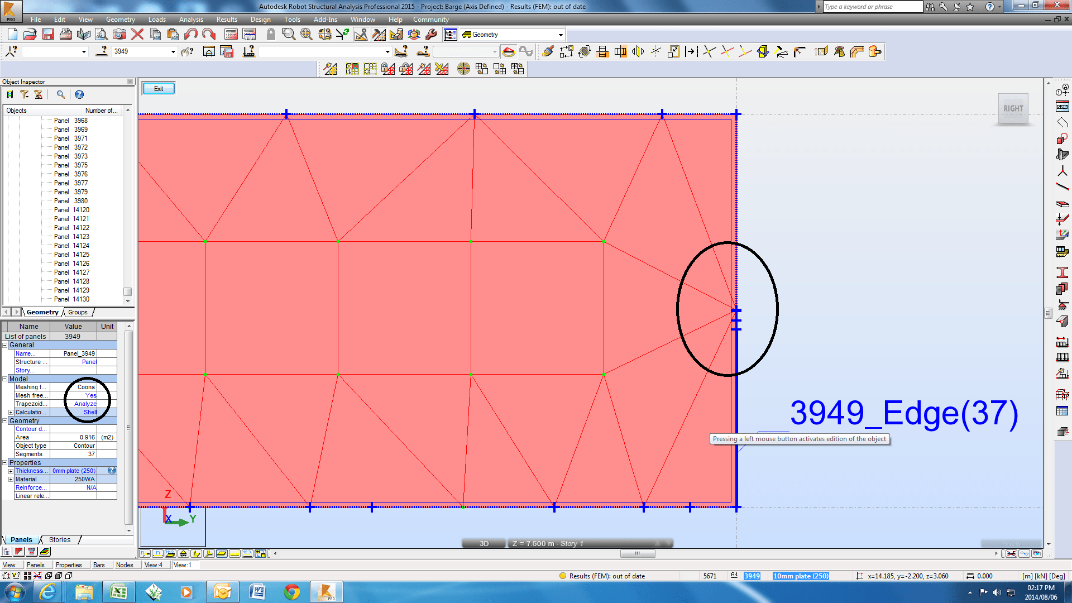Collapse the General section in properties

[5, 345]
